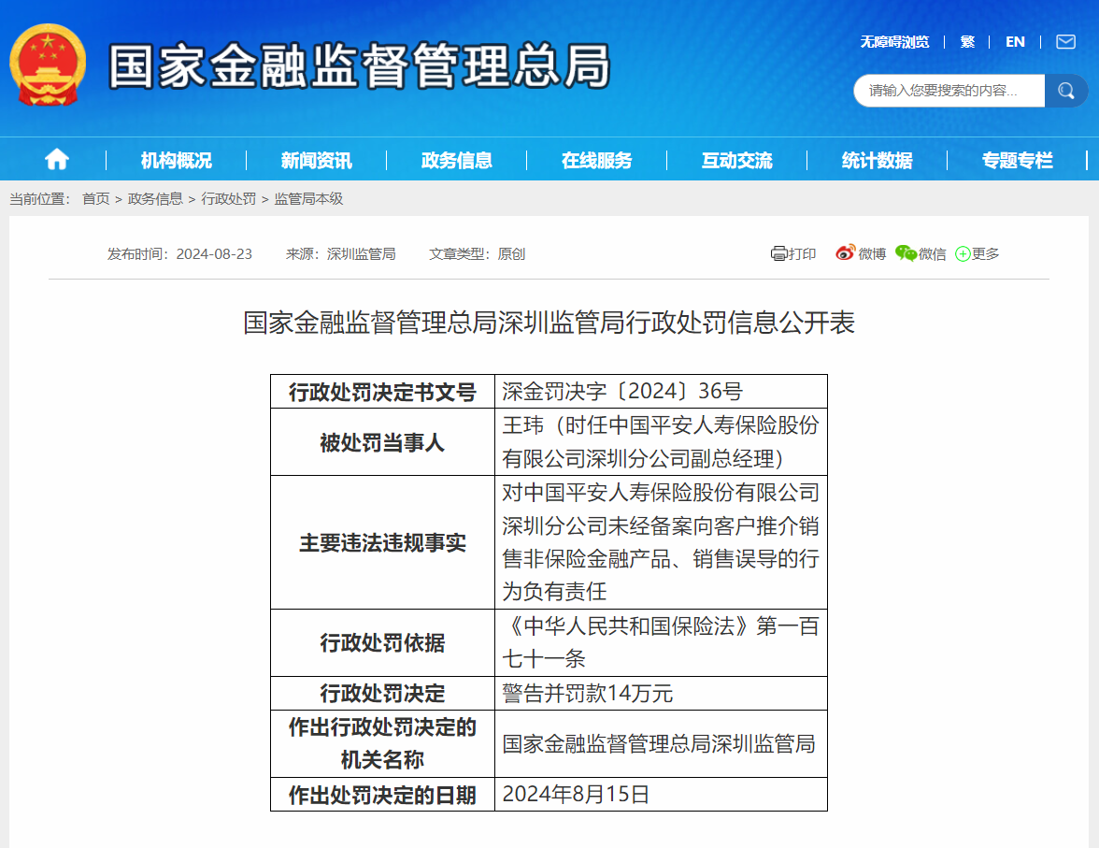Click the source text 深圳监管局
This screenshot has width=1099, height=848.
click(361, 254)
